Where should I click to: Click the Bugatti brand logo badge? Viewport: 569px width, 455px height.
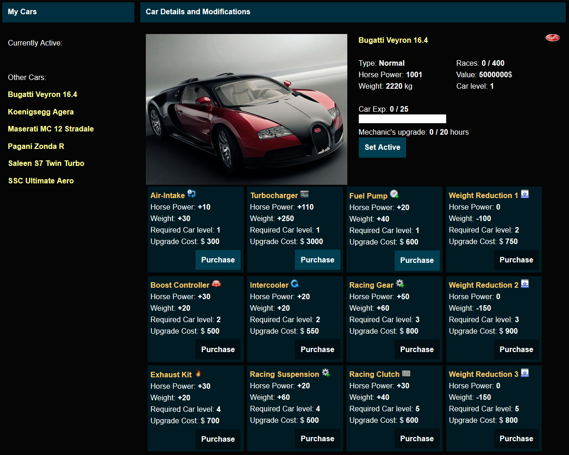[x=552, y=38]
